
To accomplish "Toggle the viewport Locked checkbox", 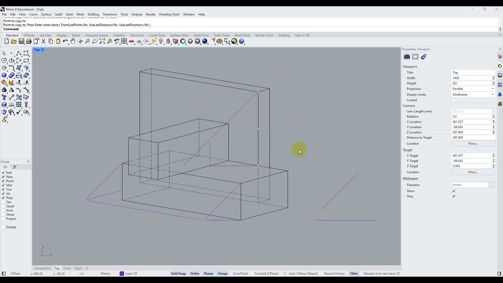I will click(454, 100).
